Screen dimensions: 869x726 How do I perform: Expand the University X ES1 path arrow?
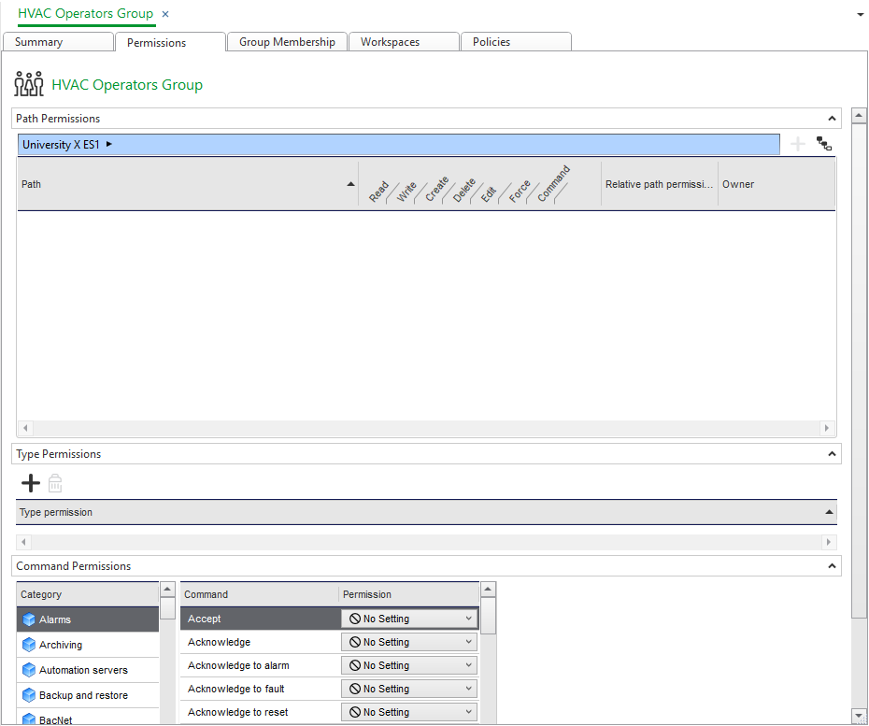[109, 144]
